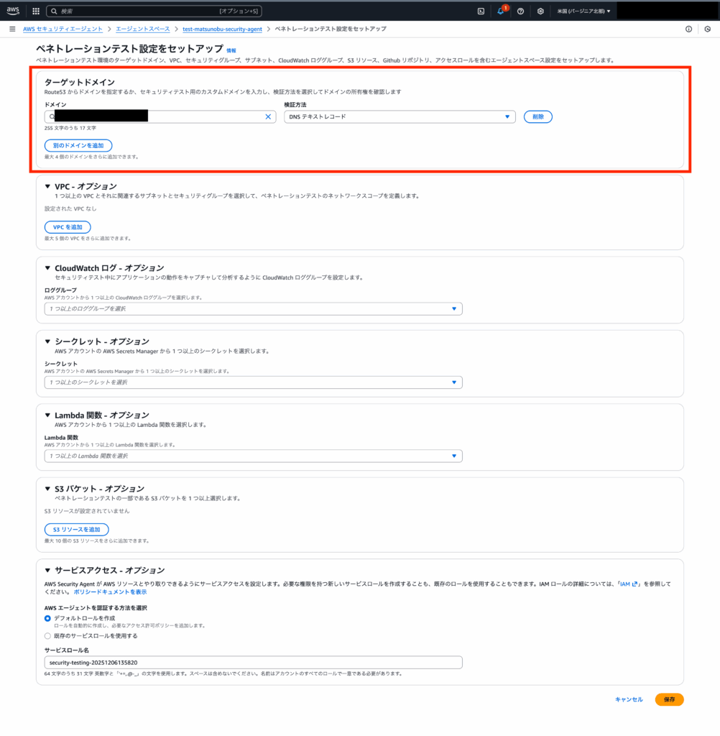Open the info panel icon at right
Viewport: 720px width, 736px height.
(688, 29)
